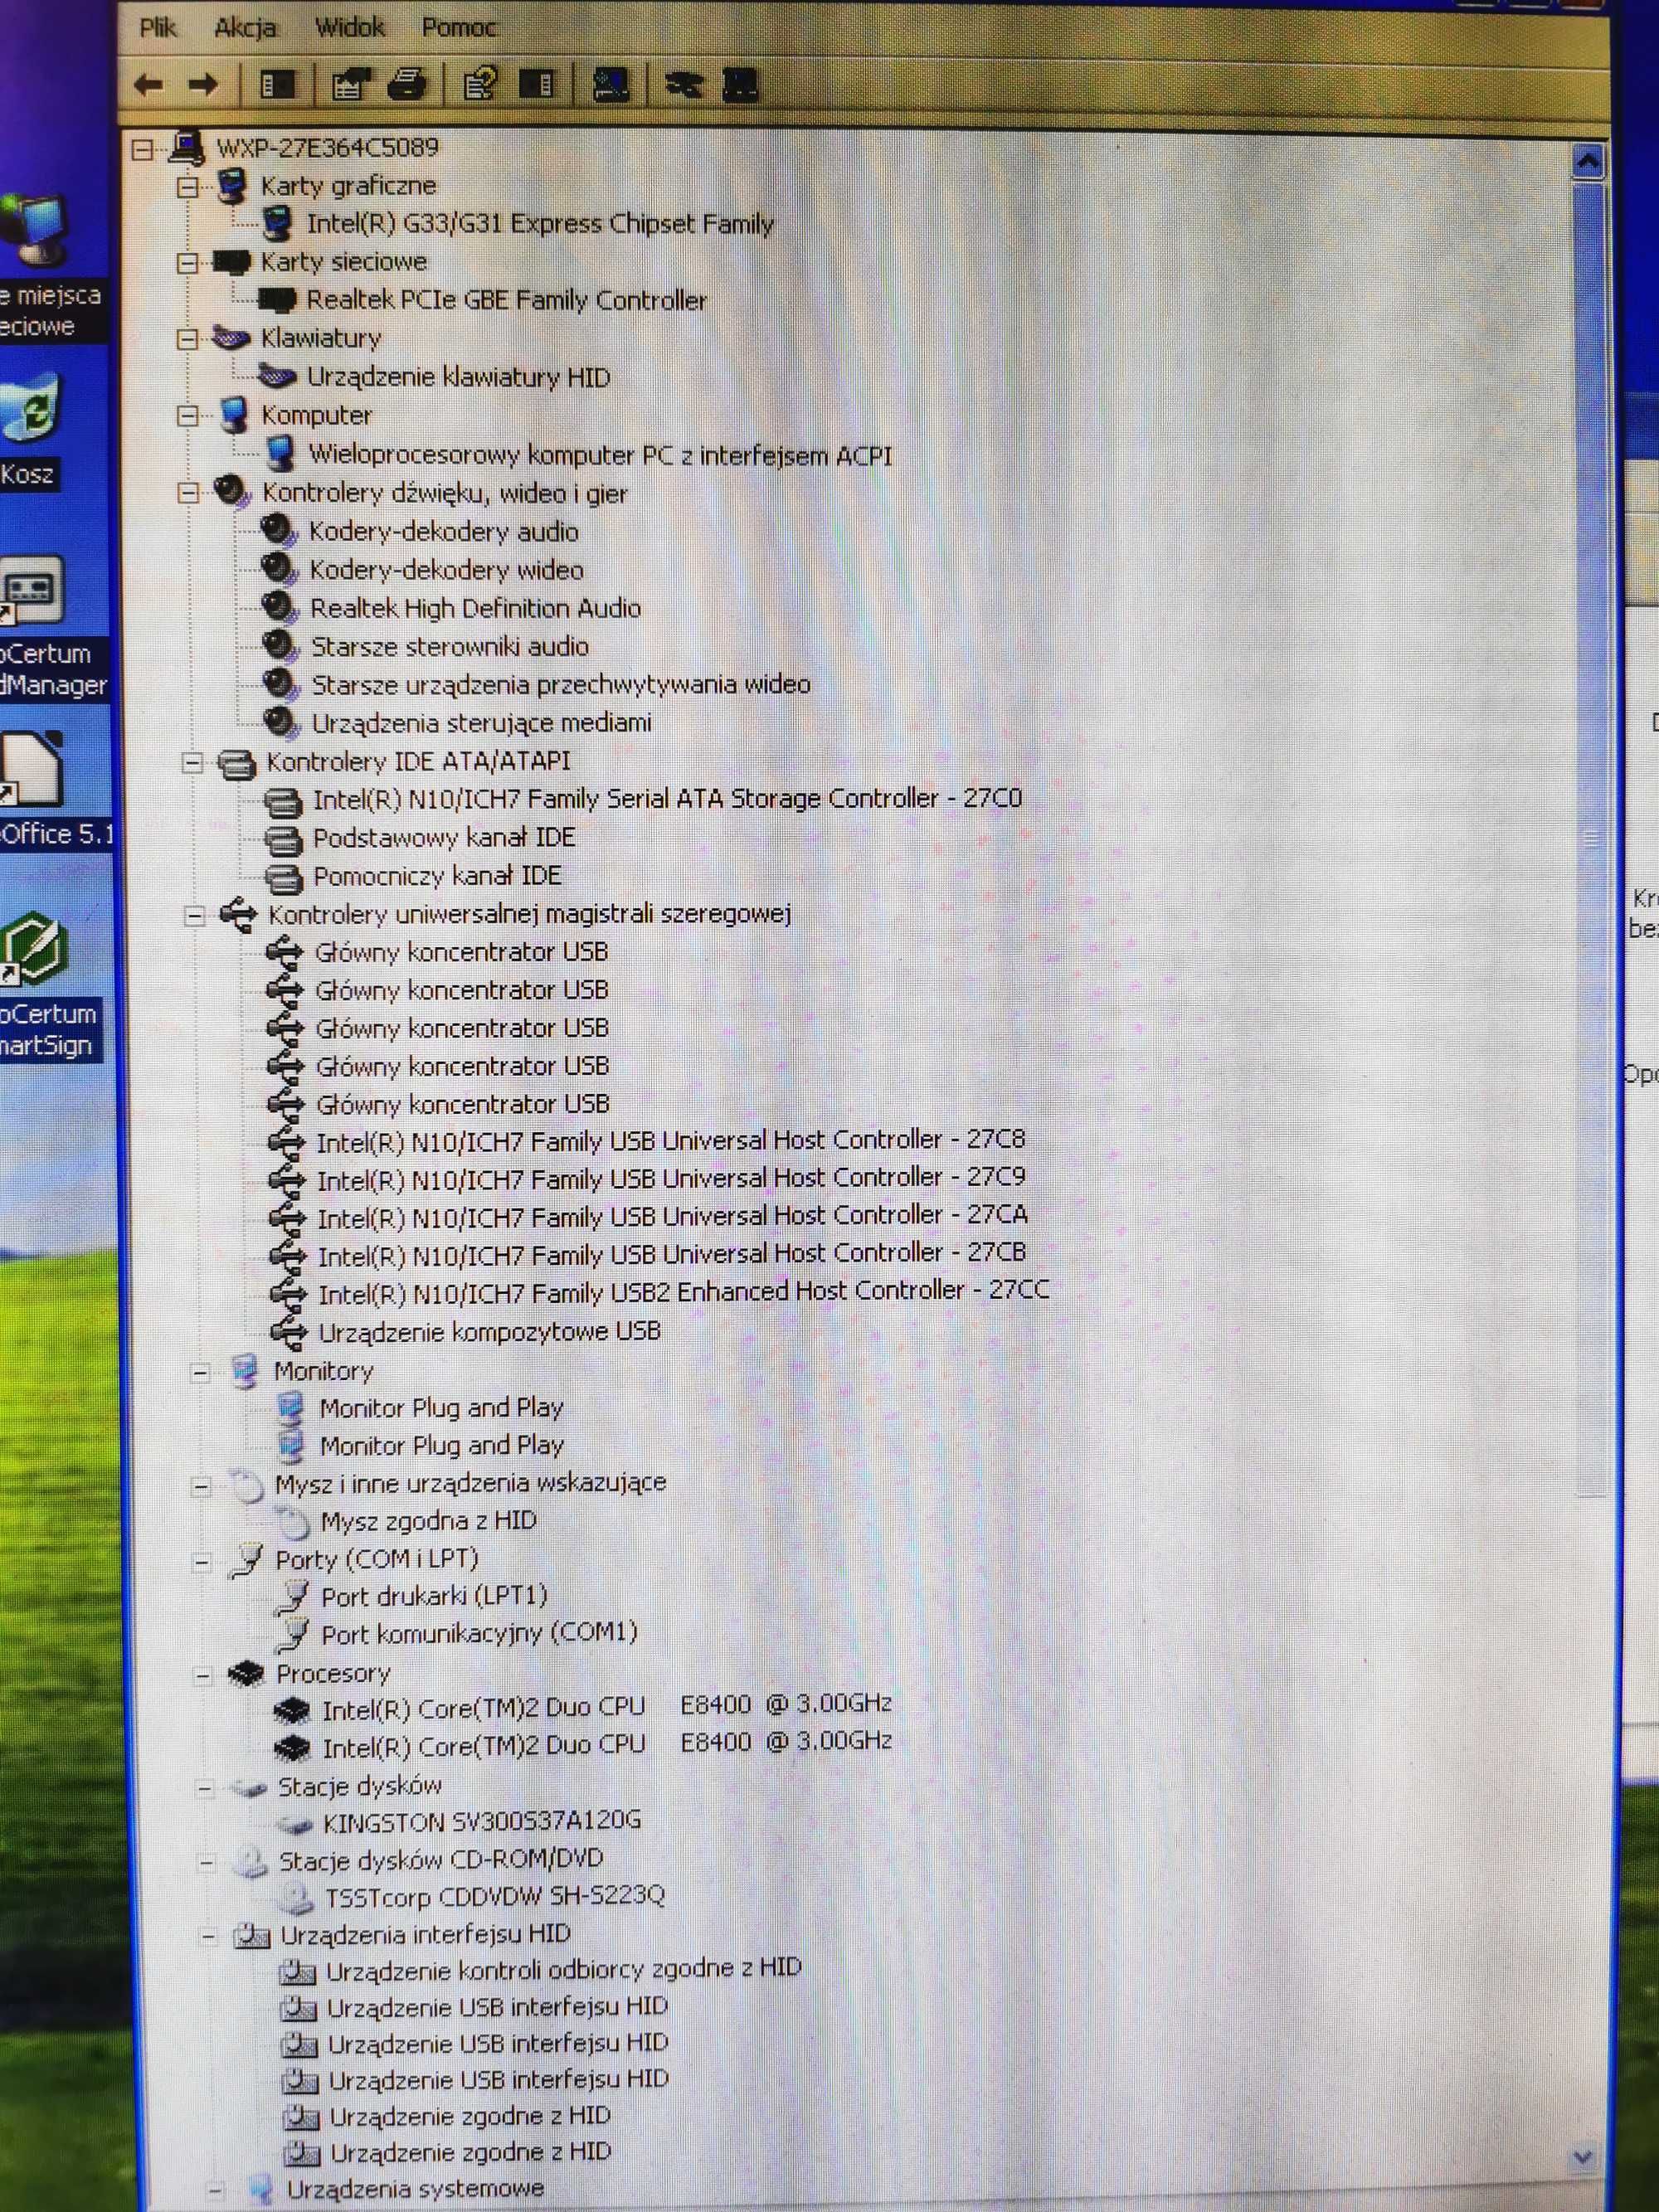1659x2212 pixels.
Task: Collapse Stacje dysków category
Action: click(204, 1789)
